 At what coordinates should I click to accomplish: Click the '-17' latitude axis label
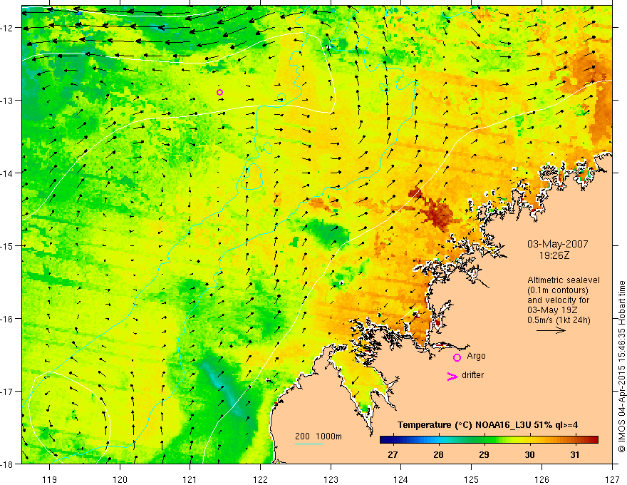[x=8, y=391]
